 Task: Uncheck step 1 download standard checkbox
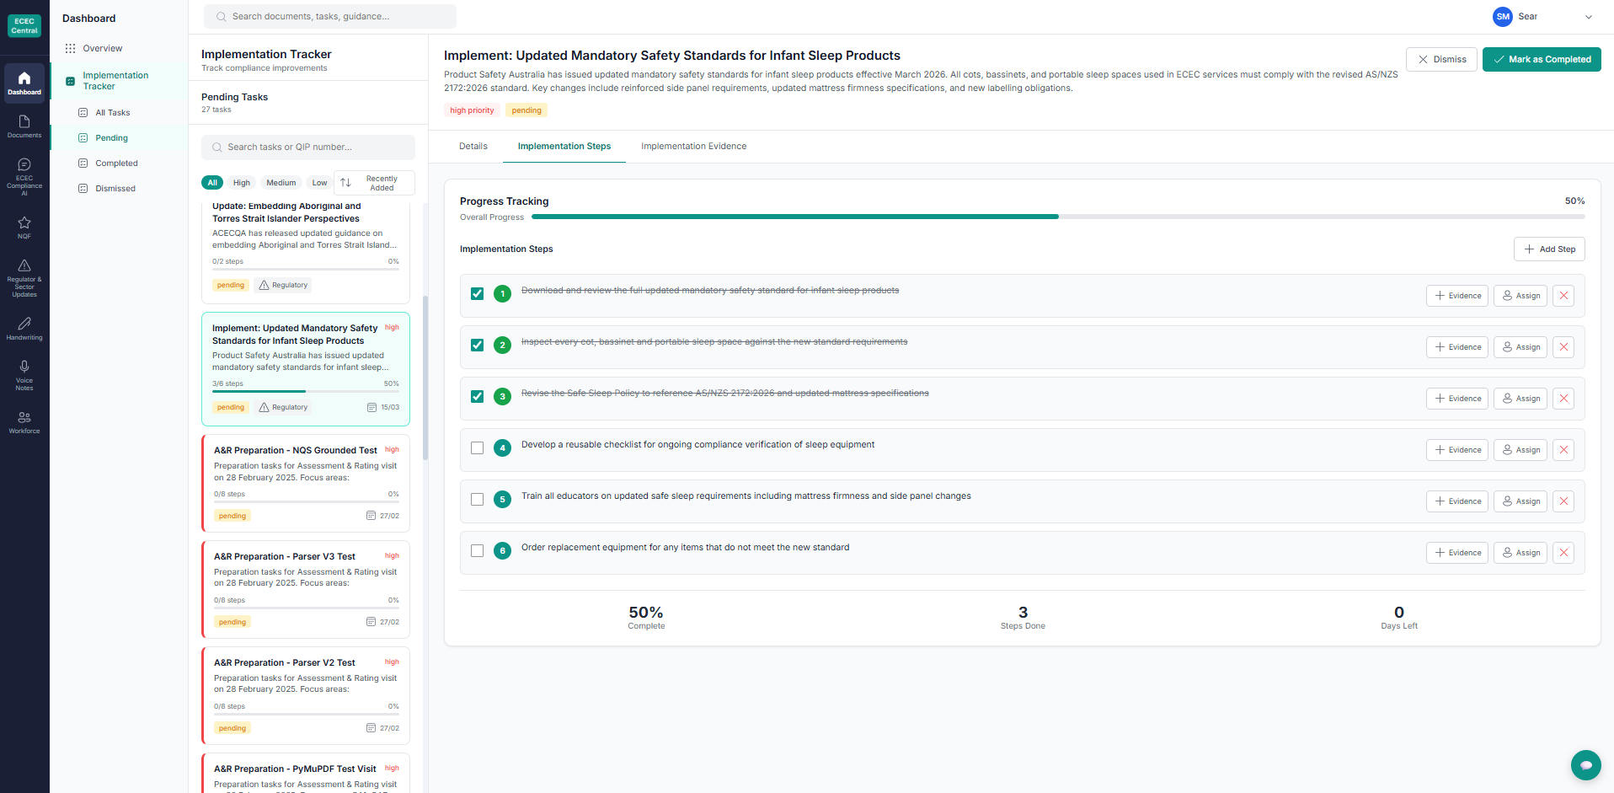(x=477, y=294)
